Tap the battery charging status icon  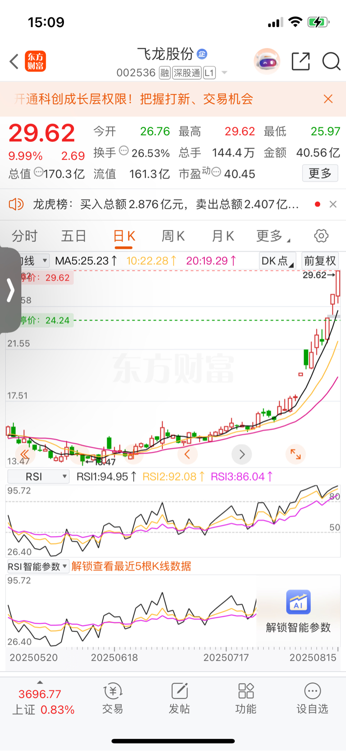pyautogui.click(x=319, y=22)
